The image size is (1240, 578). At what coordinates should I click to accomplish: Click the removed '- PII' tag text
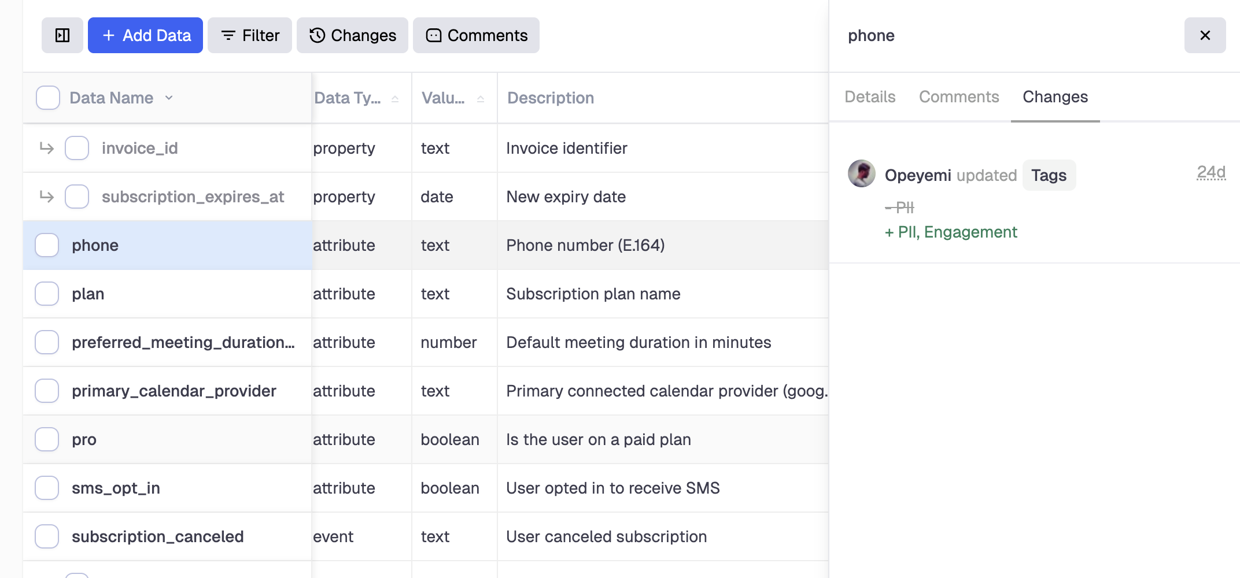click(x=900, y=207)
